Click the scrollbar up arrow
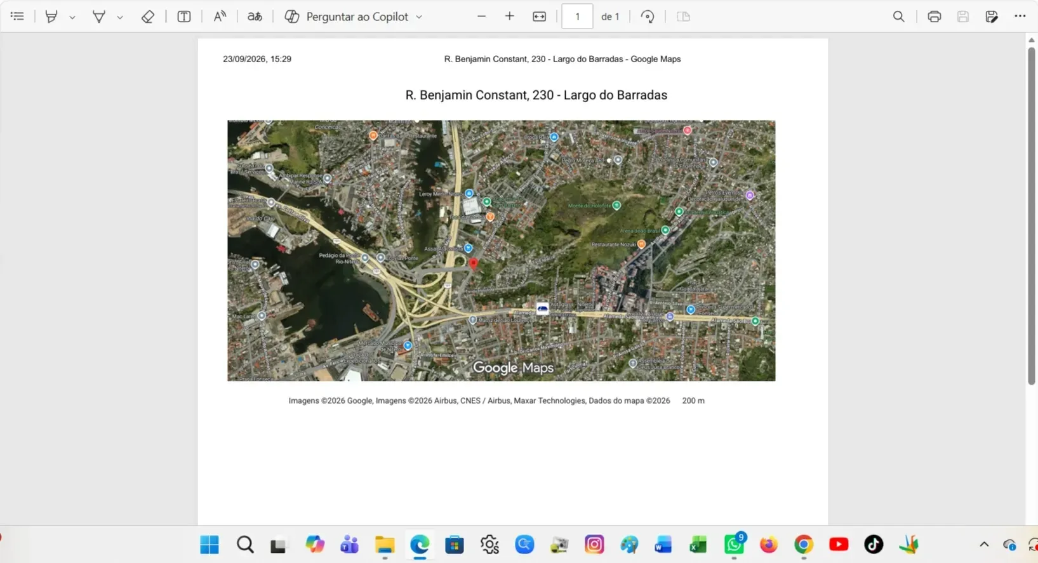The height and width of the screenshot is (563, 1038). pyautogui.click(x=1032, y=40)
